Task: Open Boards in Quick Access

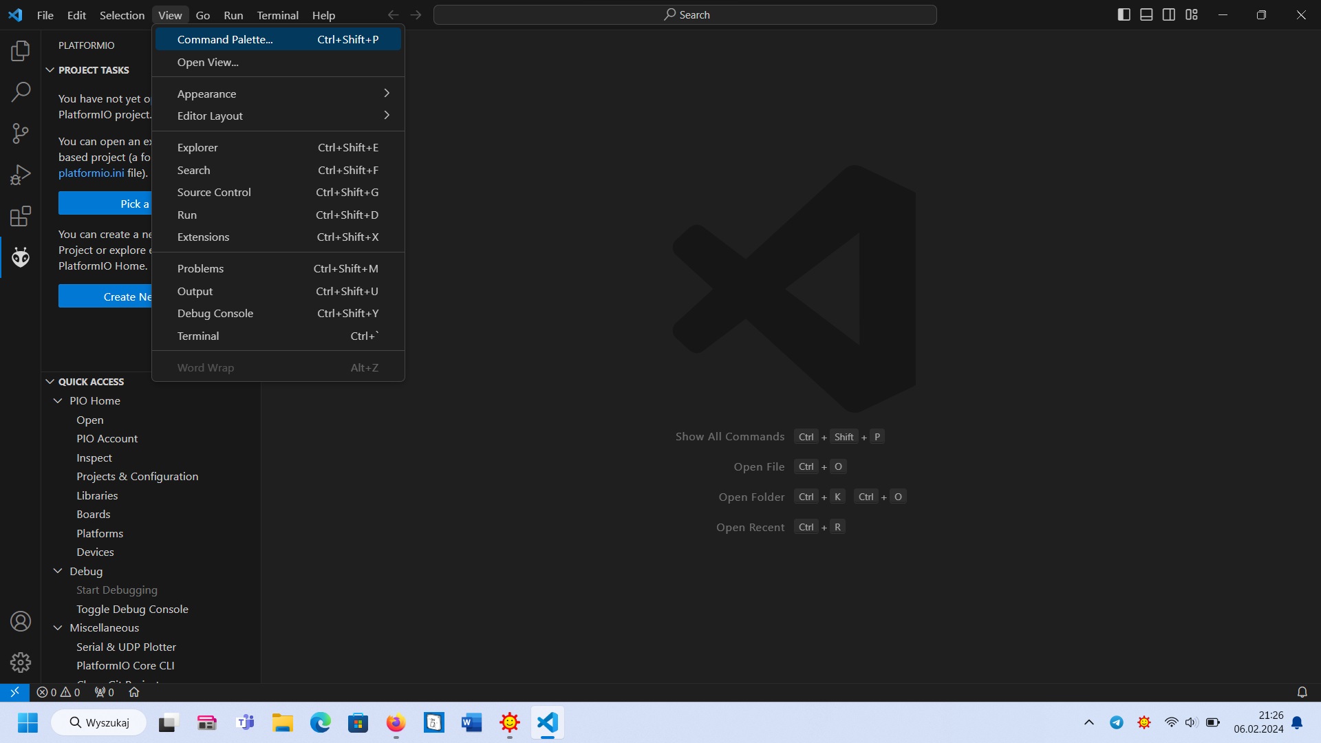Action: tap(93, 514)
